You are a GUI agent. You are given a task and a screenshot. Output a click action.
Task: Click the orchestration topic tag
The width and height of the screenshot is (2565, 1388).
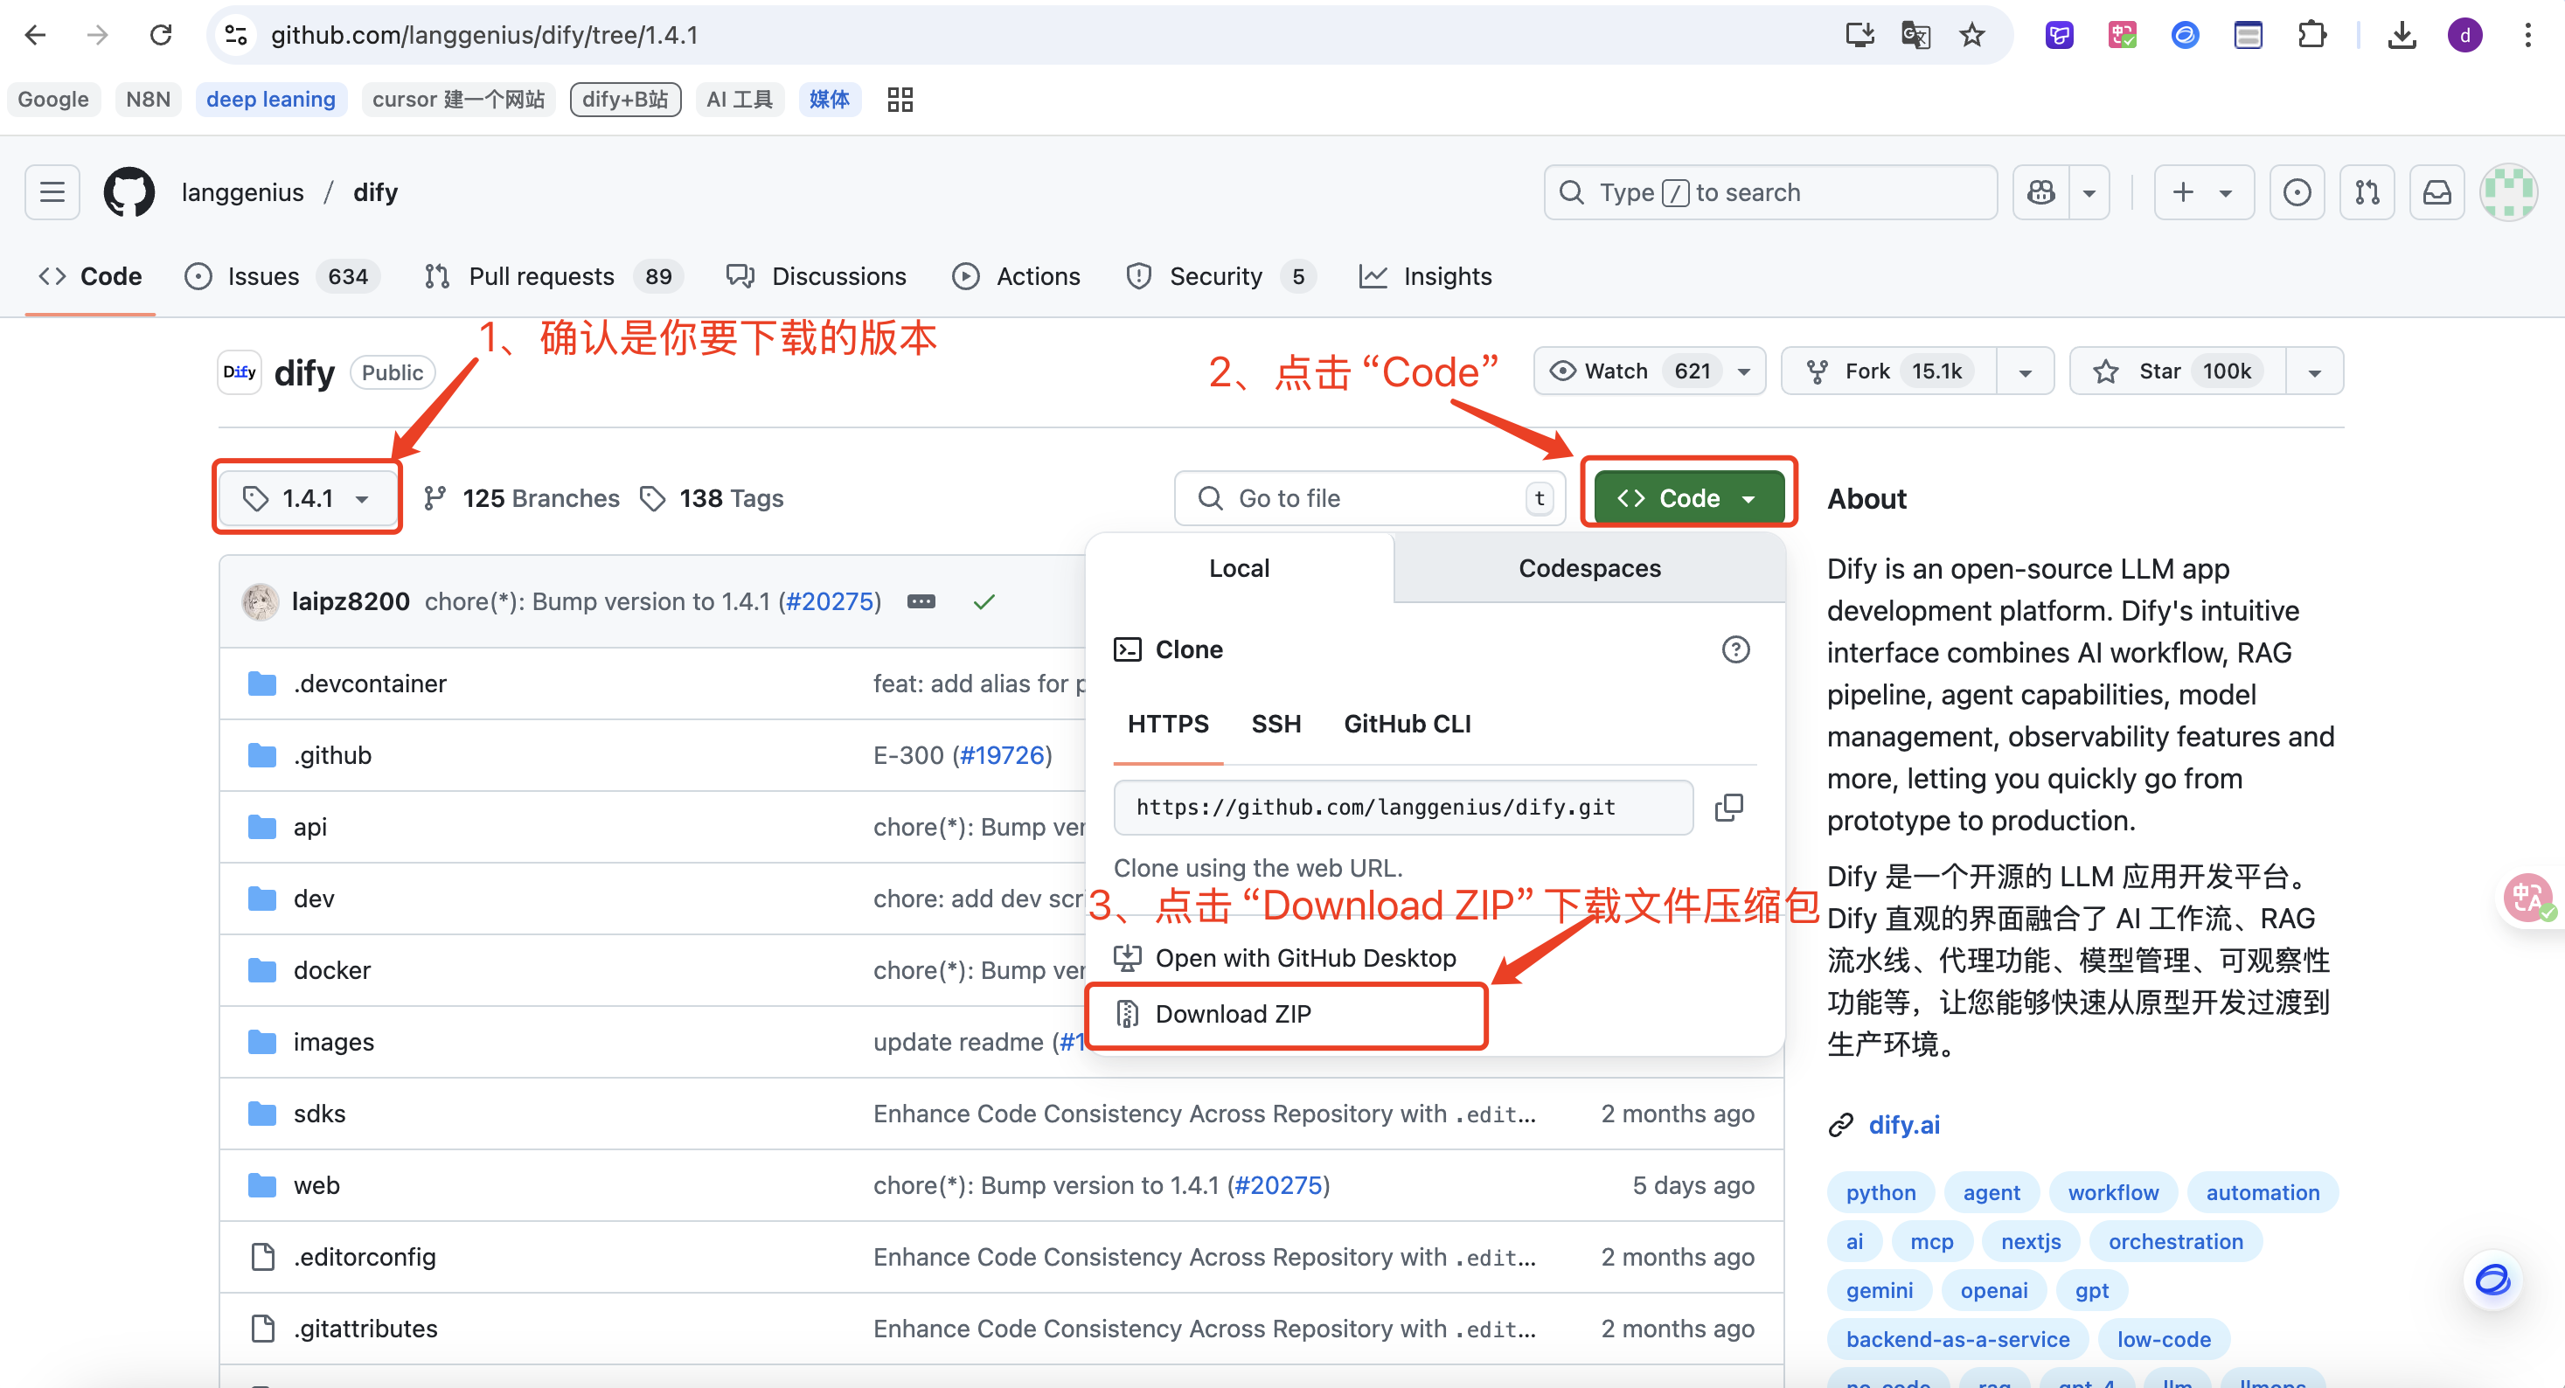point(2176,1242)
